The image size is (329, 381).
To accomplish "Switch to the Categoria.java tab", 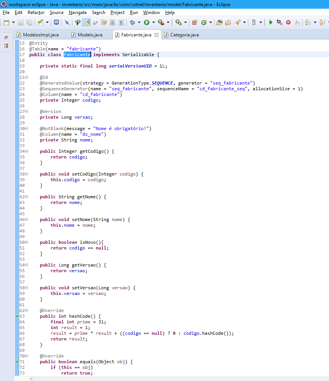I will pos(184,35).
